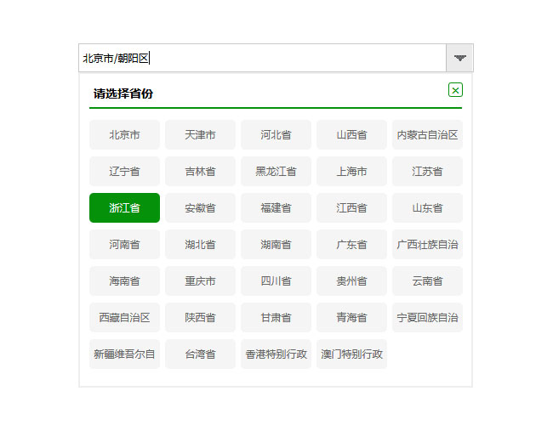Open the region dropdown arrow
The height and width of the screenshot is (425, 553).
click(x=459, y=58)
